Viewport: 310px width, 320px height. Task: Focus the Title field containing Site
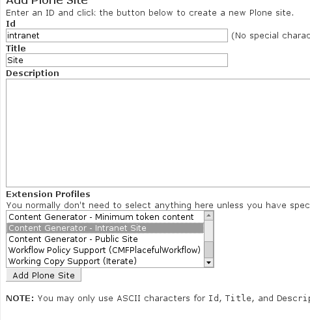117,60
